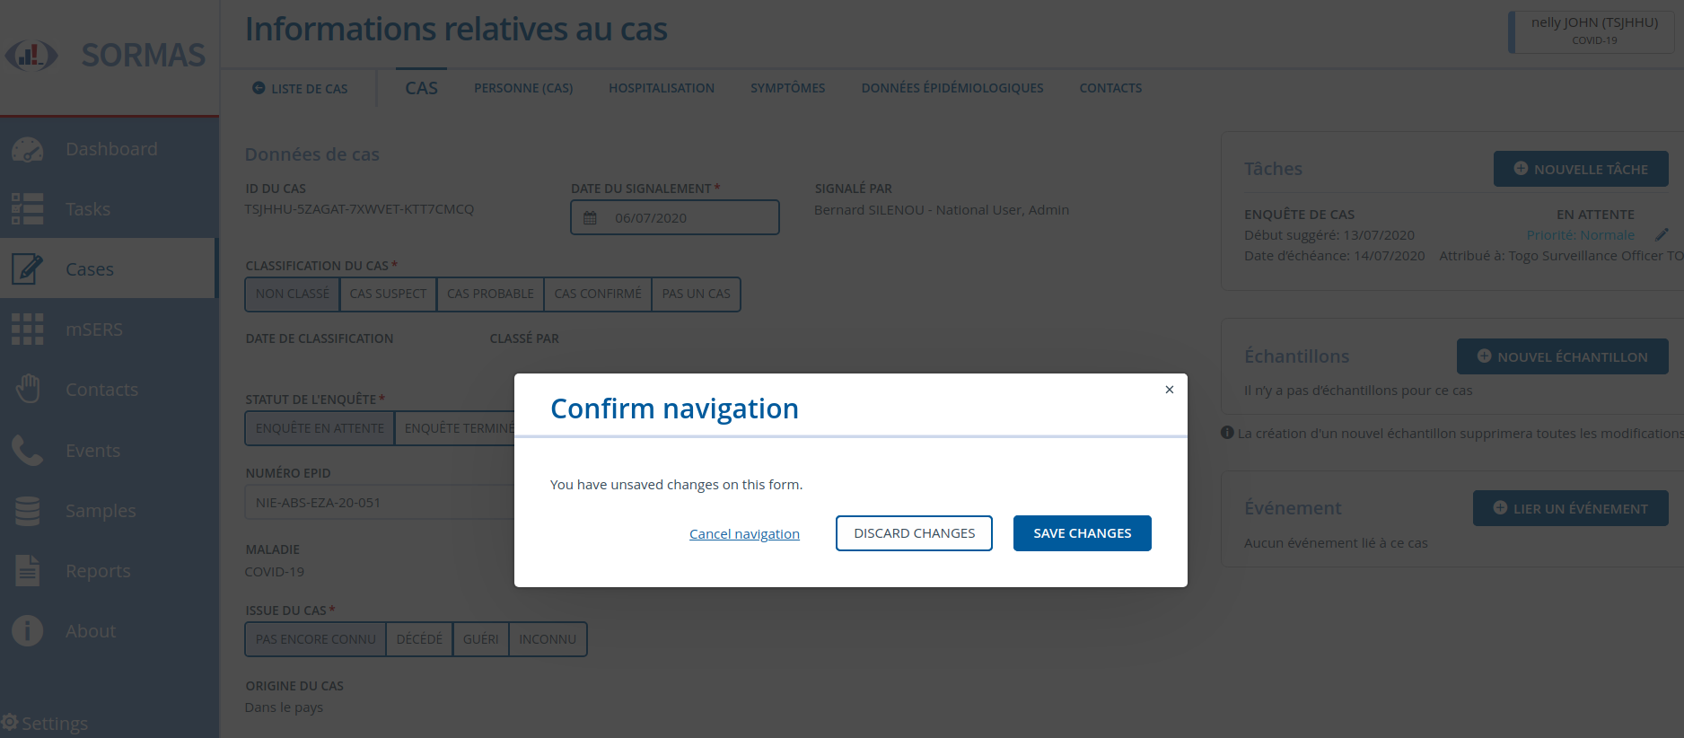The width and height of the screenshot is (1684, 738).
Task: Click the date du signalement field
Action: coord(675,217)
